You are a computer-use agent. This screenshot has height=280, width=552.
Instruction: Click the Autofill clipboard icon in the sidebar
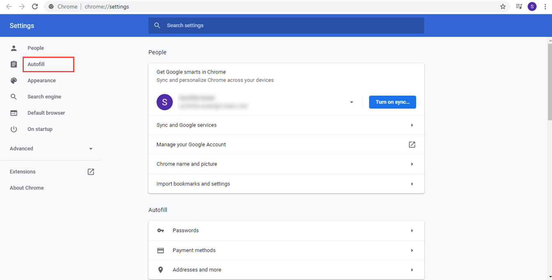(x=14, y=64)
